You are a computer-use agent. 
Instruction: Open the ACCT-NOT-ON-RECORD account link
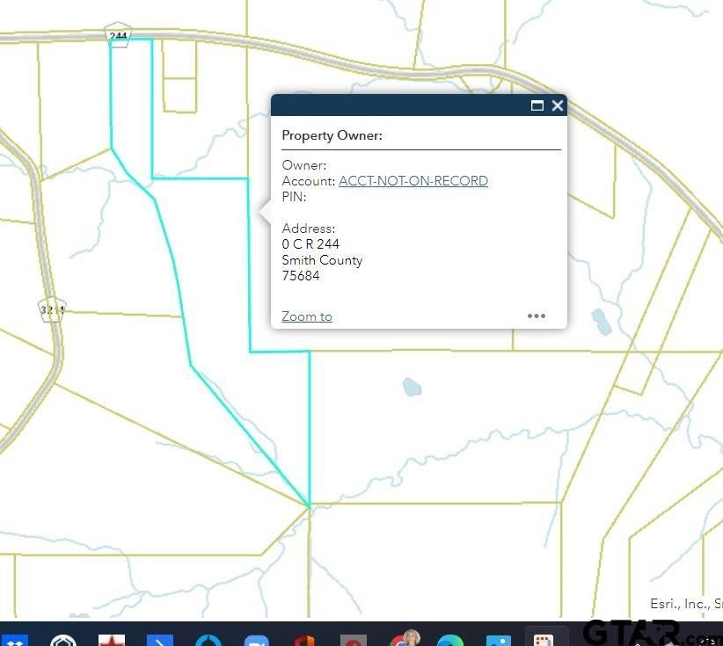[x=413, y=181]
